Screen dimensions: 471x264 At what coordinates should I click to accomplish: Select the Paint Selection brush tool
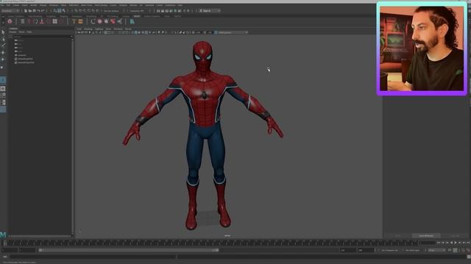click(x=3, y=45)
